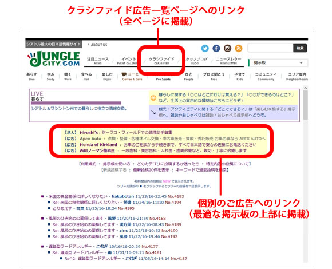Select the 働く Work category

pyautogui.click(x=68, y=76)
